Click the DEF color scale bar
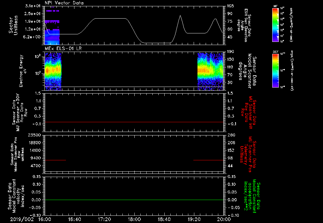The width and height of the screenshot is (323, 223). [x=275, y=71]
